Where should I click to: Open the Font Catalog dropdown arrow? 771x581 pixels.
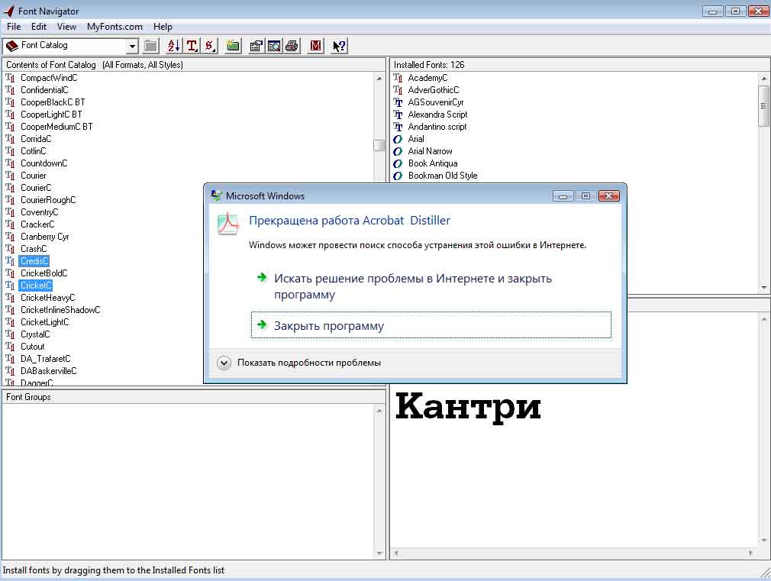[132, 47]
